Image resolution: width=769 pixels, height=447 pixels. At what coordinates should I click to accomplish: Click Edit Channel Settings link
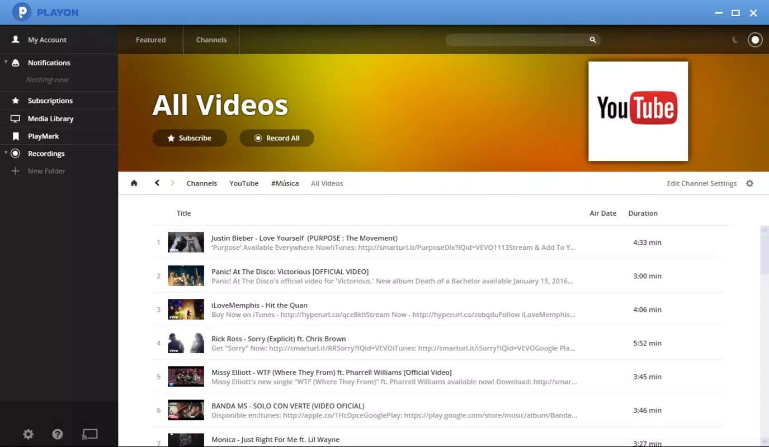click(701, 183)
